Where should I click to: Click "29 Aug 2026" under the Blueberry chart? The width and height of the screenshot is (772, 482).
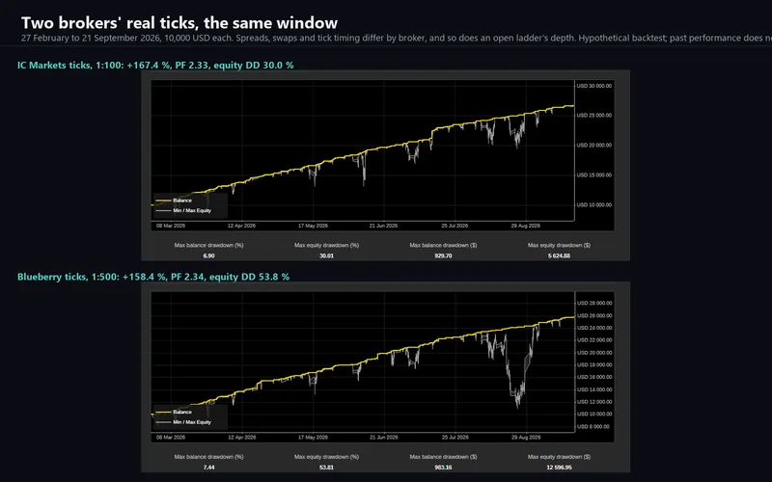coord(525,438)
